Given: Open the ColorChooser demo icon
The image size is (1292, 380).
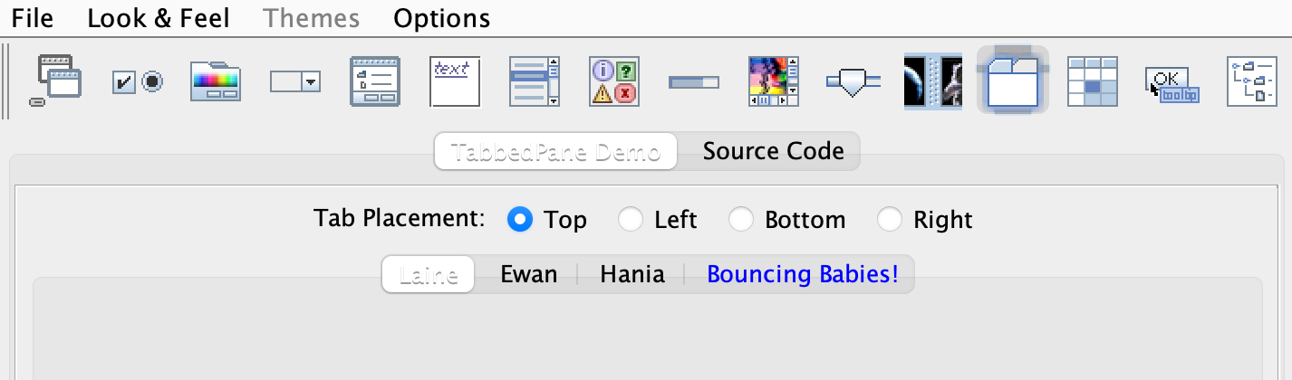Looking at the screenshot, I should (x=216, y=82).
